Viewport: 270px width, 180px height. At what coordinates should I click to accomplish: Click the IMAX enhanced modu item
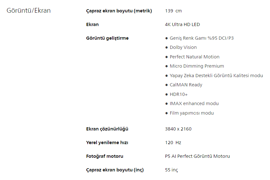194,103
